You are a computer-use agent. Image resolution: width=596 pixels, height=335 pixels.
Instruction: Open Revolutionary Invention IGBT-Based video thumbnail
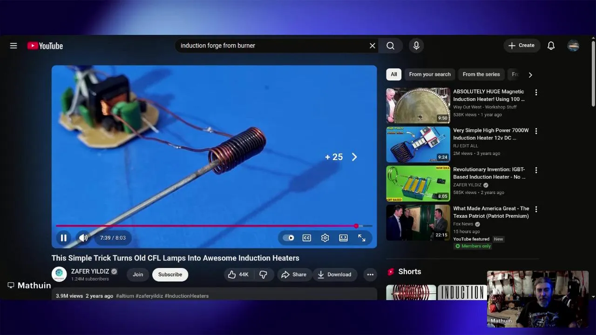click(x=418, y=184)
